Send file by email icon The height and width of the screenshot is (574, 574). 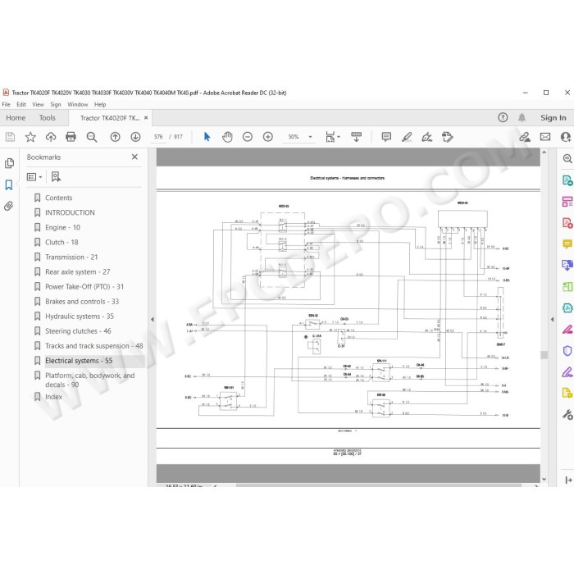tap(545, 137)
